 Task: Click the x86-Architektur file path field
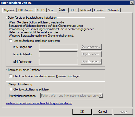point(58,47)
